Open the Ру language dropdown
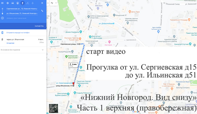197x114 pixels. 54,3
